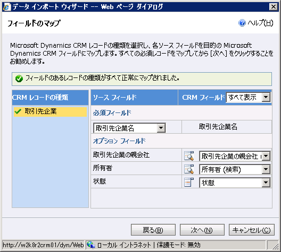Screen dimensions: 281x252
Task: Click the CRM レコードの種類 header
Action: click(50, 97)
